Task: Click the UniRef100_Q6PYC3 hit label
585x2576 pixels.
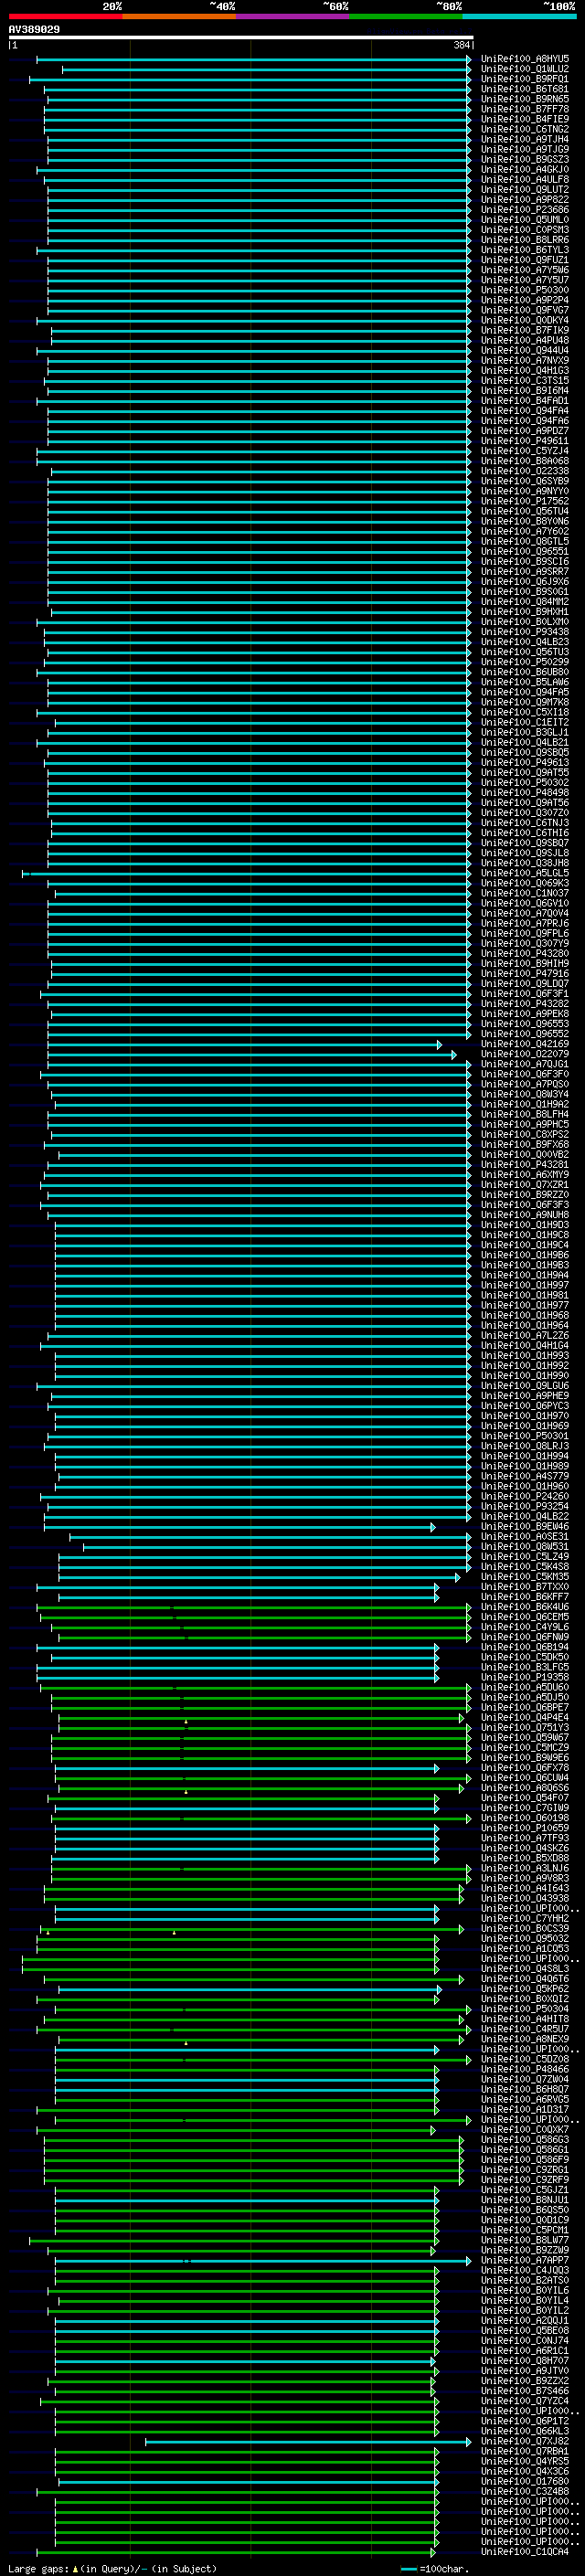Action: 525,1406
